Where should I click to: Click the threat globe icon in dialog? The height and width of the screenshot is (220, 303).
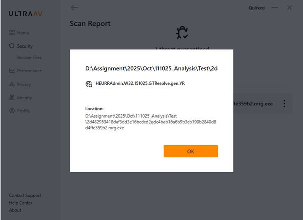pyautogui.click(x=89, y=84)
